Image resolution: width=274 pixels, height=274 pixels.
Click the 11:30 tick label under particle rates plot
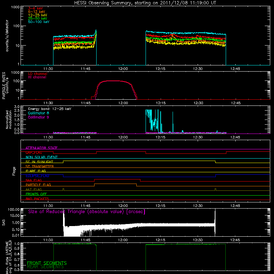click(x=48, y=103)
